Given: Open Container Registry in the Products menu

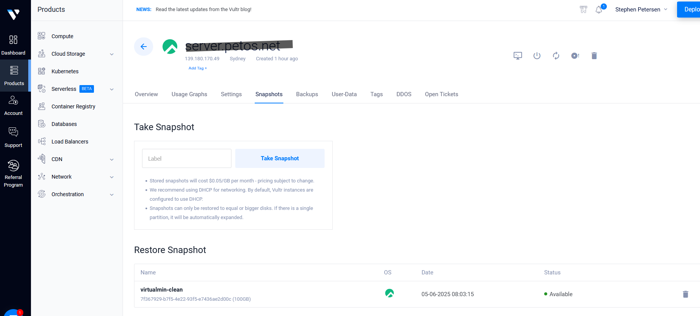Looking at the screenshot, I should pos(73,106).
